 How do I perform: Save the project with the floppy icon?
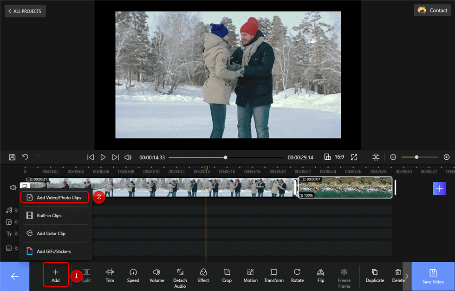[12, 157]
